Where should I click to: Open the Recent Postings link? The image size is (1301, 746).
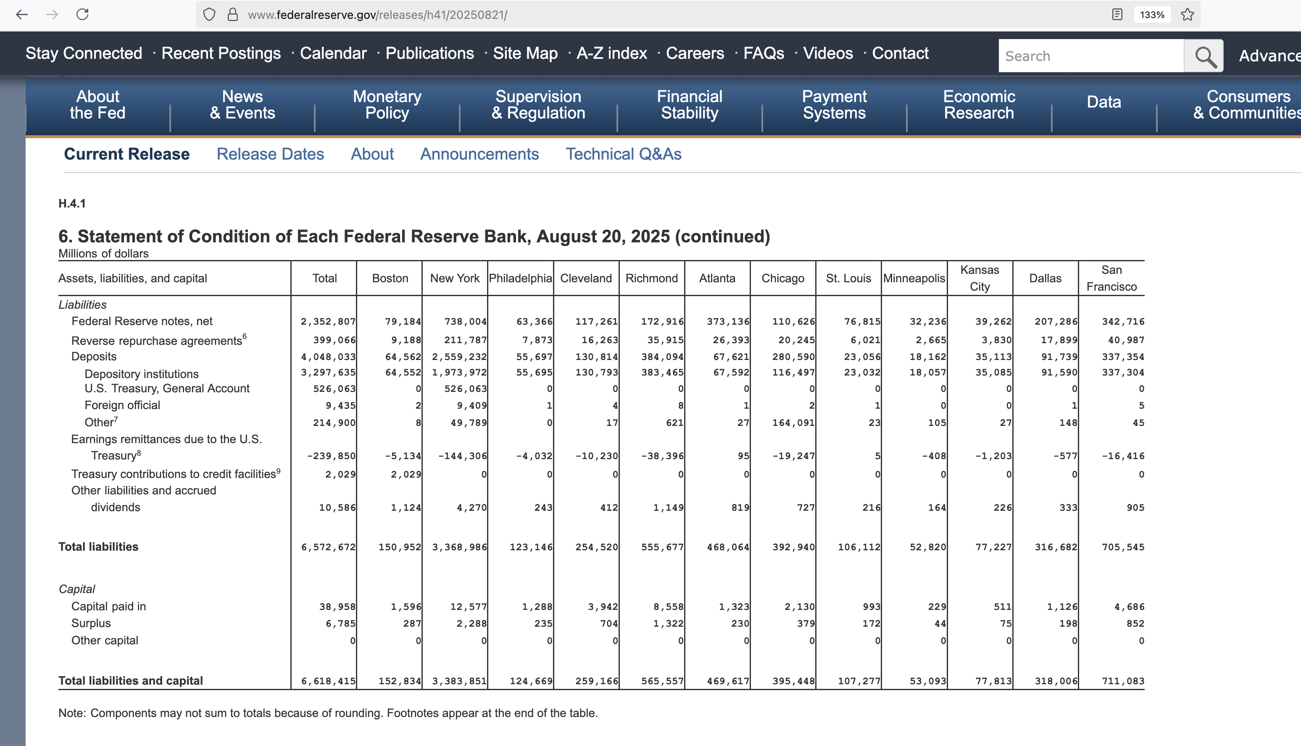[221, 53]
